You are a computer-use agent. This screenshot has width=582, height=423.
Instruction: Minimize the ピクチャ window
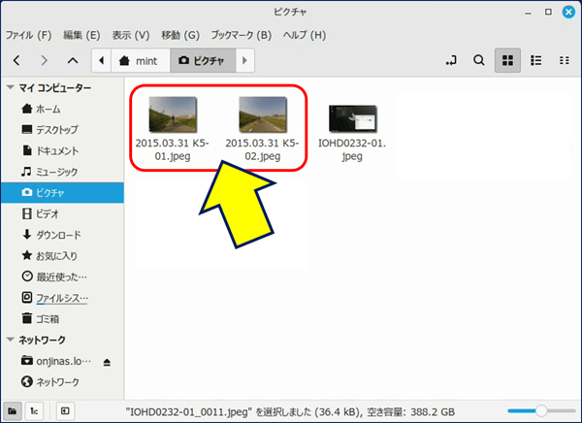529,13
